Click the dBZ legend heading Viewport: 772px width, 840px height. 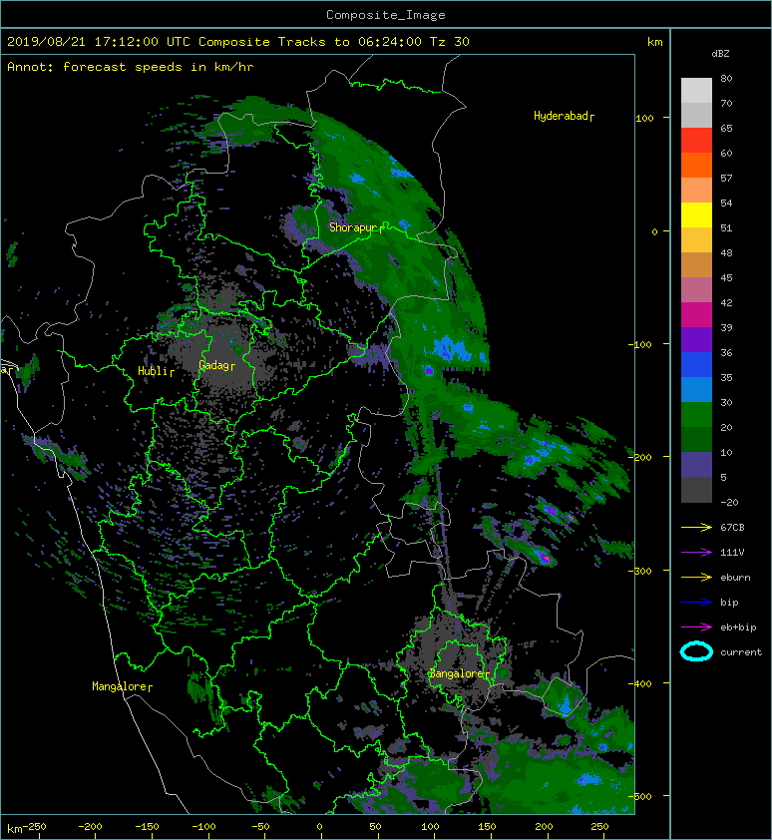click(720, 54)
